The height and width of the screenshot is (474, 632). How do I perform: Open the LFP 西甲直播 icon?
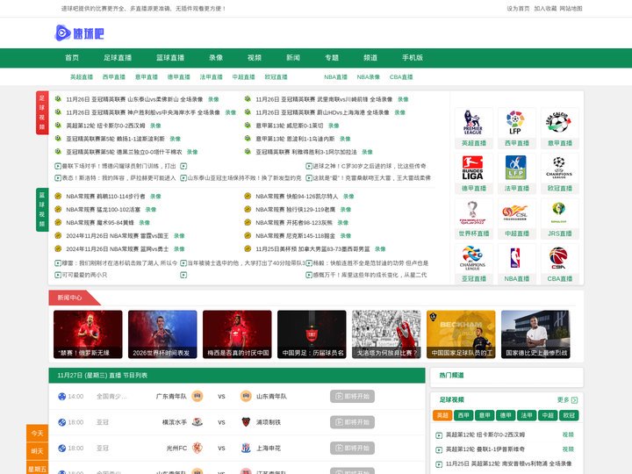pyautogui.click(x=516, y=123)
